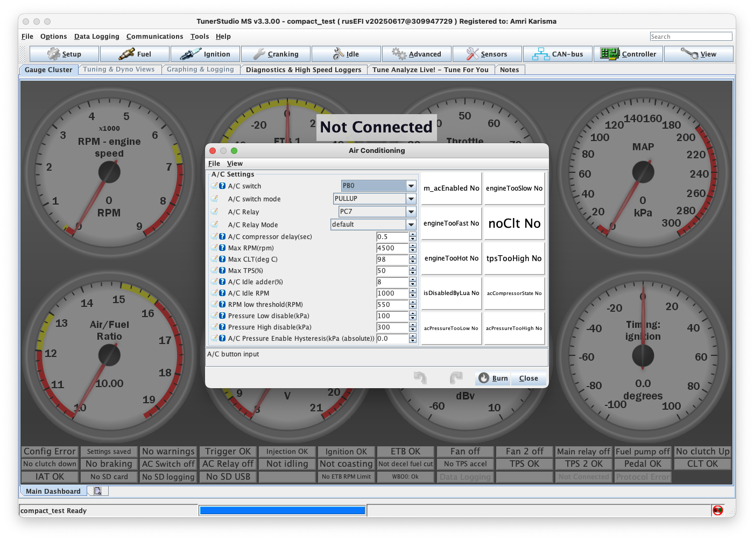
Task: Click the edit note icon beside A/C Relay
Action: point(214,212)
